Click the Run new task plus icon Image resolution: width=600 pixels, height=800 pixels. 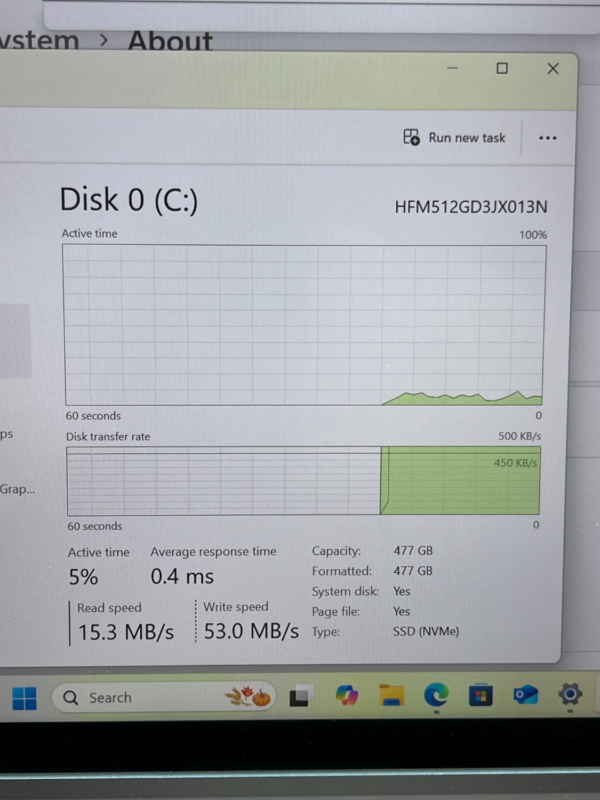click(410, 138)
